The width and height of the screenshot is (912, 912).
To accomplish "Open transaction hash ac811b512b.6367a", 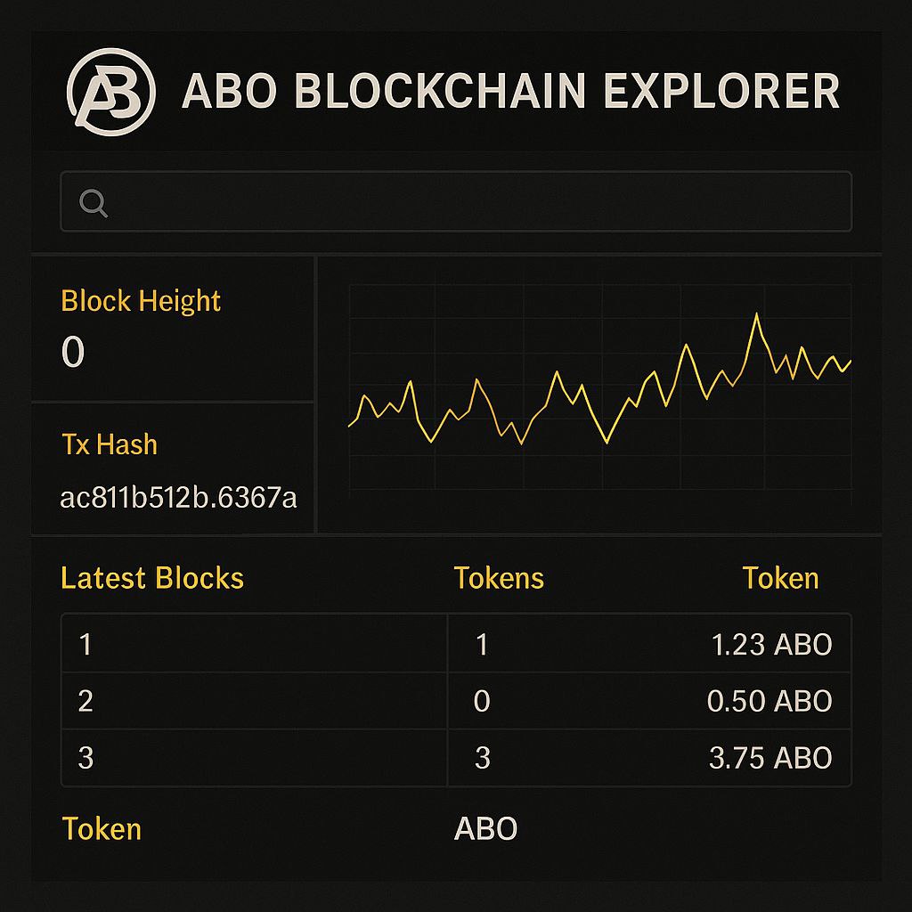I will tap(178, 497).
